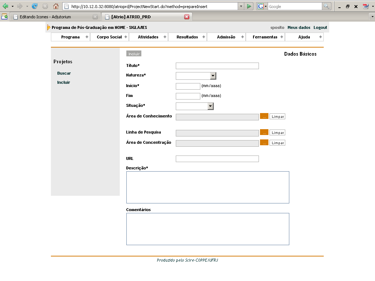Image resolution: width=375 pixels, height=281 pixels.
Task: Go to the browser Home icon
Action: (56, 6)
